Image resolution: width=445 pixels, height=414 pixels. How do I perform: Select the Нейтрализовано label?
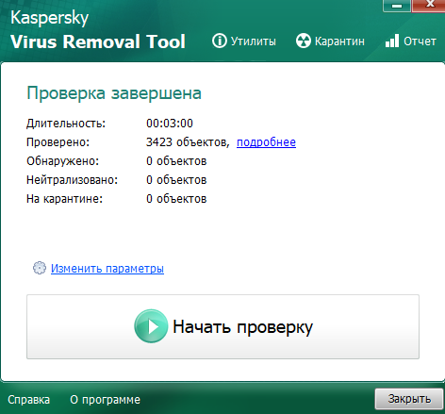73,180
